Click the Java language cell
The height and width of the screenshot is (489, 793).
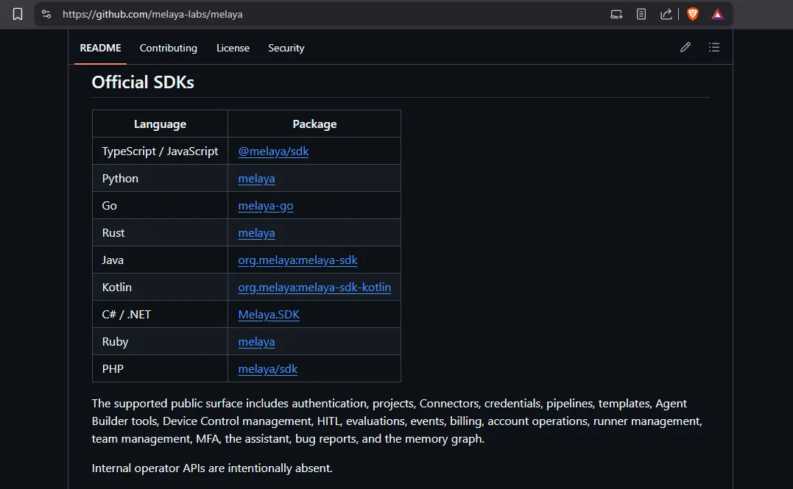160,260
